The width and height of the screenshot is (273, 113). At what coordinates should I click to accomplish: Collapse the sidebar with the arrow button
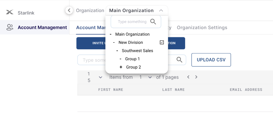point(69,10)
